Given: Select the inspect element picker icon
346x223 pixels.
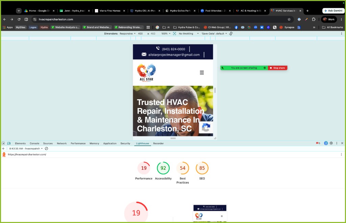Looking at the screenshot, I should 3,143.
